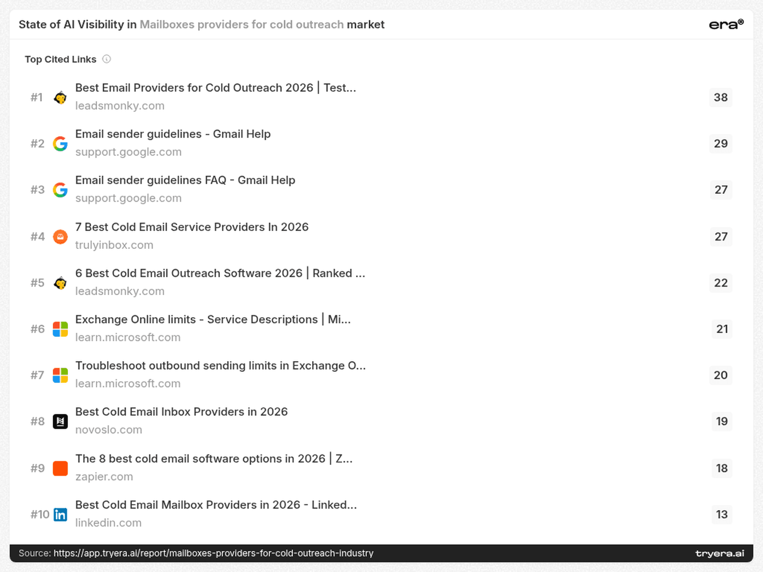Viewport: 763px width, 572px height.
Task: Open Best Cold Email Inbox Providers in 2026
Action: click(x=181, y=412)
